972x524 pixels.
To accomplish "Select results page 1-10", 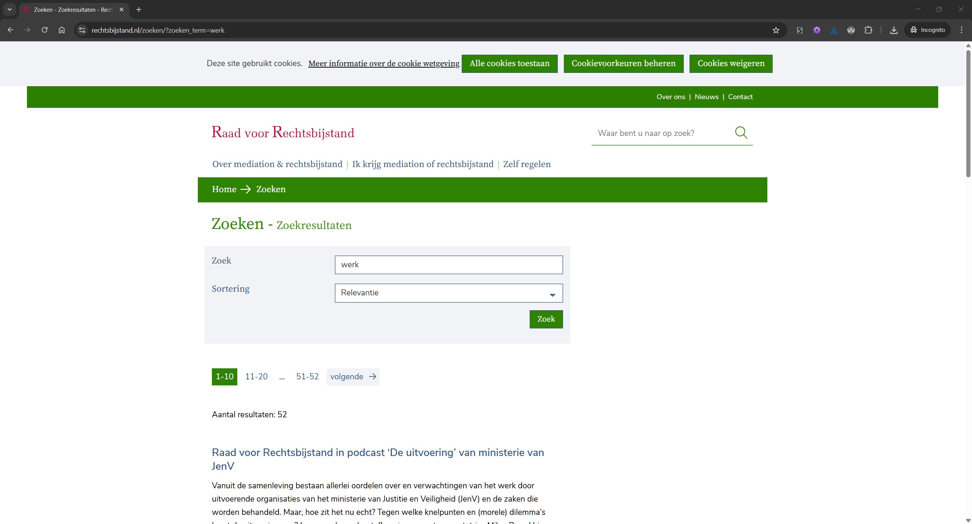I will point(224,377).
